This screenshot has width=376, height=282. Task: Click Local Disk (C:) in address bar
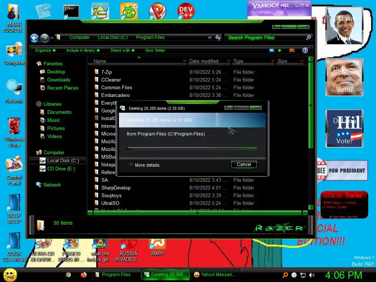click(113, 37)
